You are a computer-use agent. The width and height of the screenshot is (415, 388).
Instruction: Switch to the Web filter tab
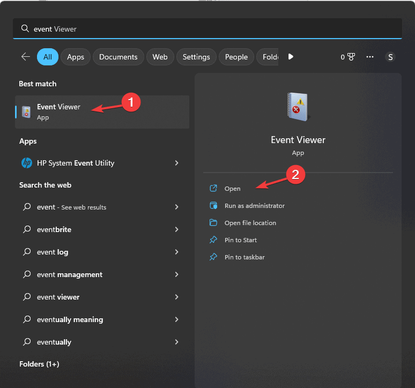tap(160, 57)
